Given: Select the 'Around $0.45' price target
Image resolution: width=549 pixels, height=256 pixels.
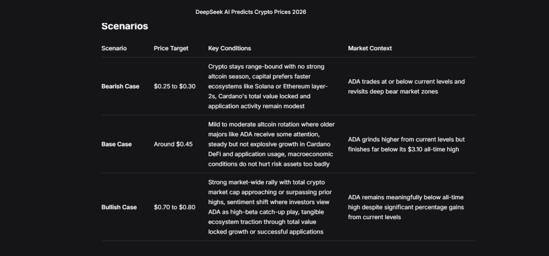Looking at the screenshot, I should (x=173, y=144).
